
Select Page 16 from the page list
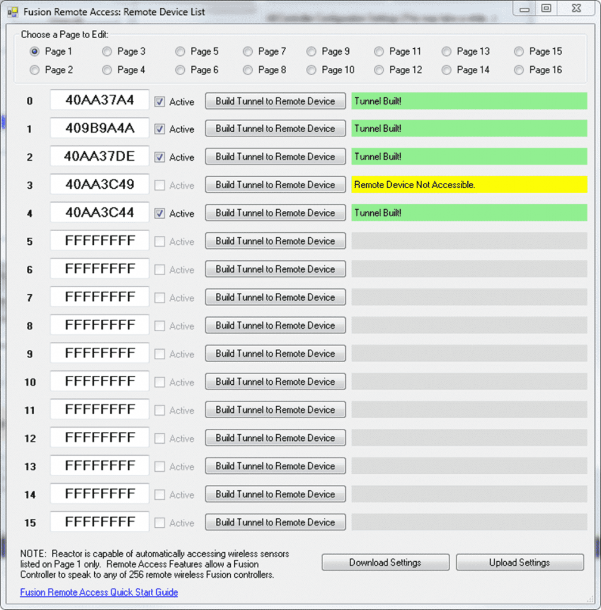[519, 70]
